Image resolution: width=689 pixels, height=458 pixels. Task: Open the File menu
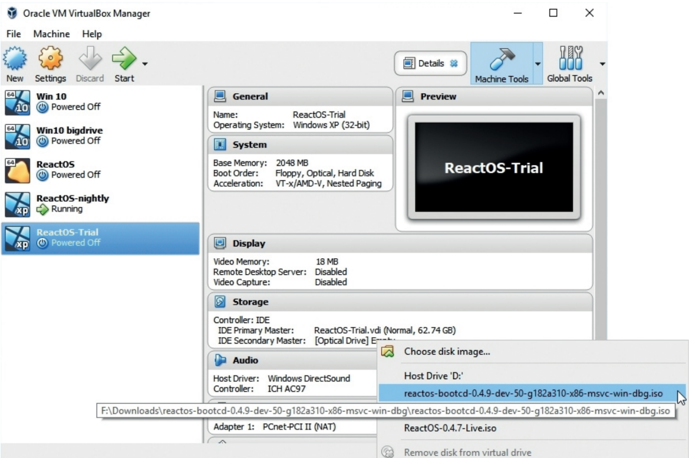click(13, 34)
